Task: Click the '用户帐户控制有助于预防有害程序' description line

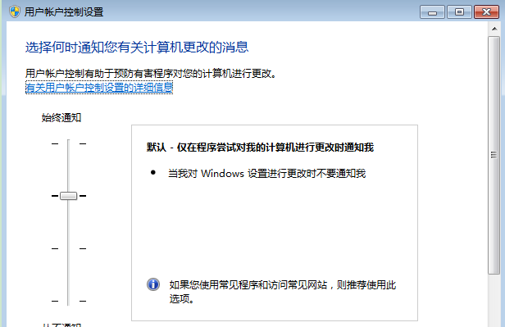Action: click(151, 74)
